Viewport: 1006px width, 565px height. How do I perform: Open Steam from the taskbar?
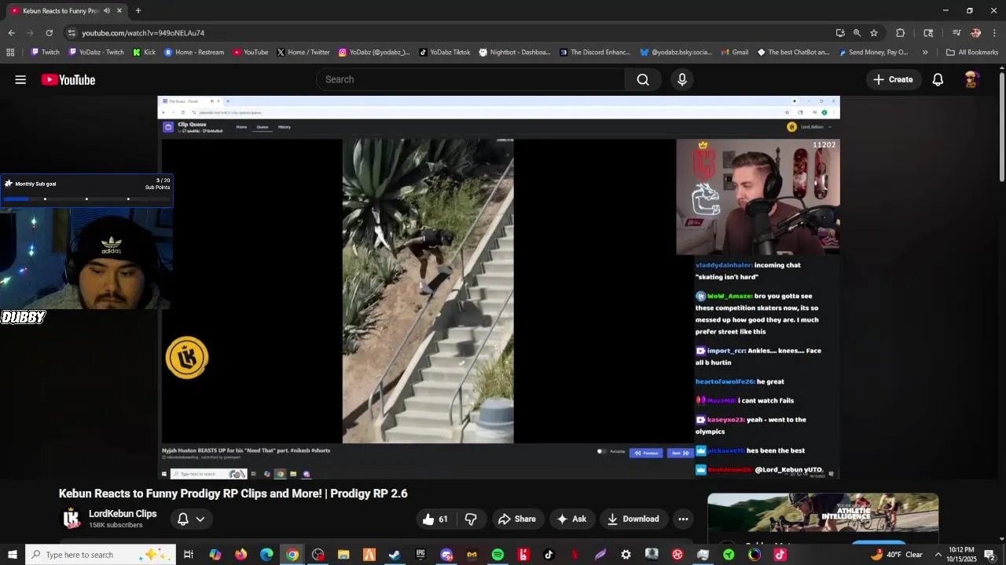(x=395, y=555)
